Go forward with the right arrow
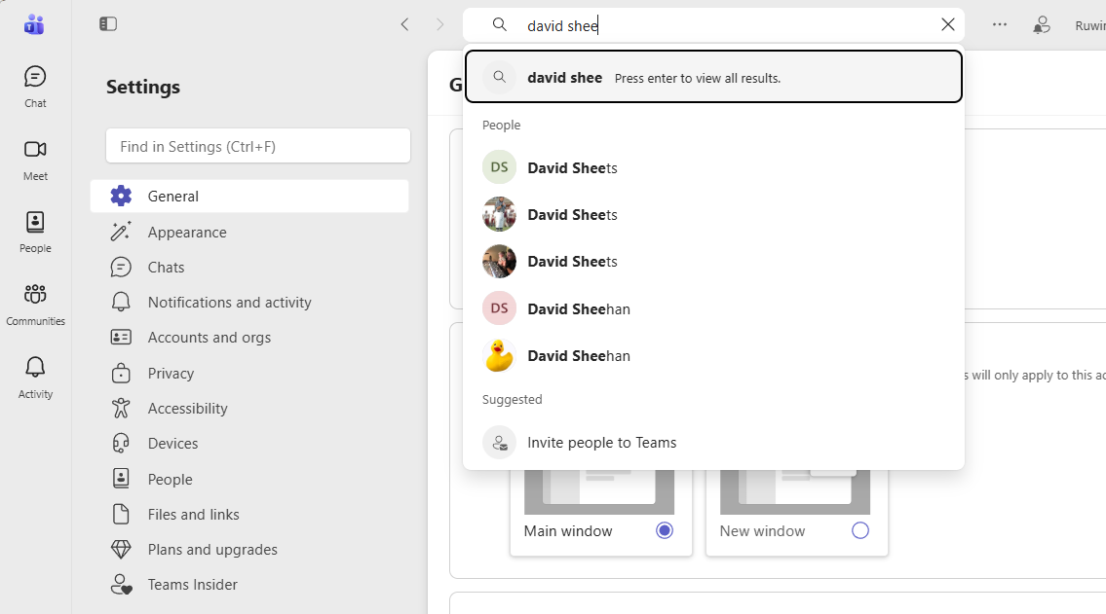The height and width of the screenshot is (614, 1106). coord(440,24)
